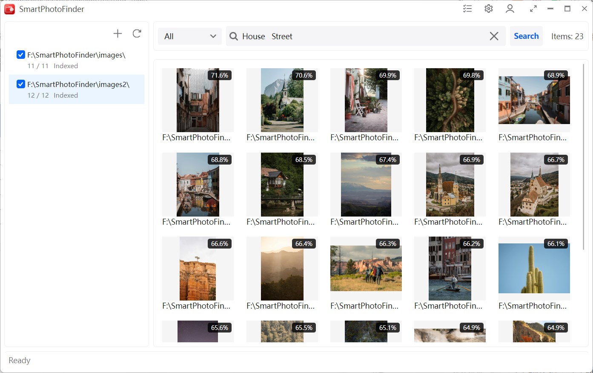Click file path under 66.7% photo
Screen dimensions: 593x373
click(533, 222)
